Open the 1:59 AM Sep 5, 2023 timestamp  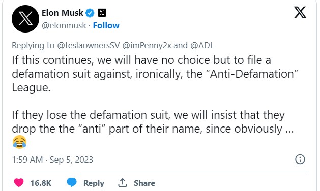52,160
